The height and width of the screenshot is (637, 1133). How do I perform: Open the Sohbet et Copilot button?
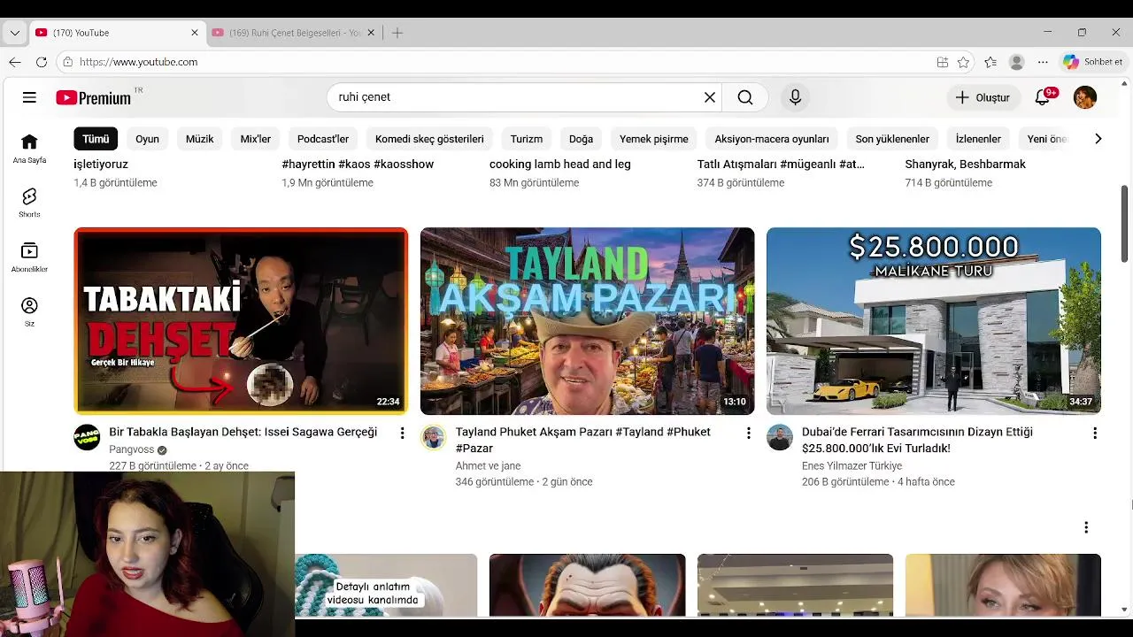1092,62
